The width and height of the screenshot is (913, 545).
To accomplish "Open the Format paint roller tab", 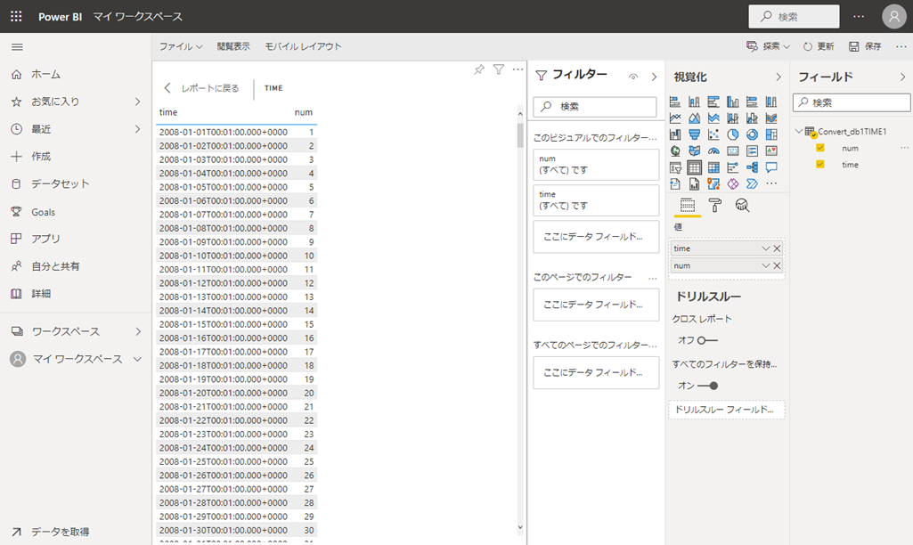I will pyautogui.click(x=714, y=206).
